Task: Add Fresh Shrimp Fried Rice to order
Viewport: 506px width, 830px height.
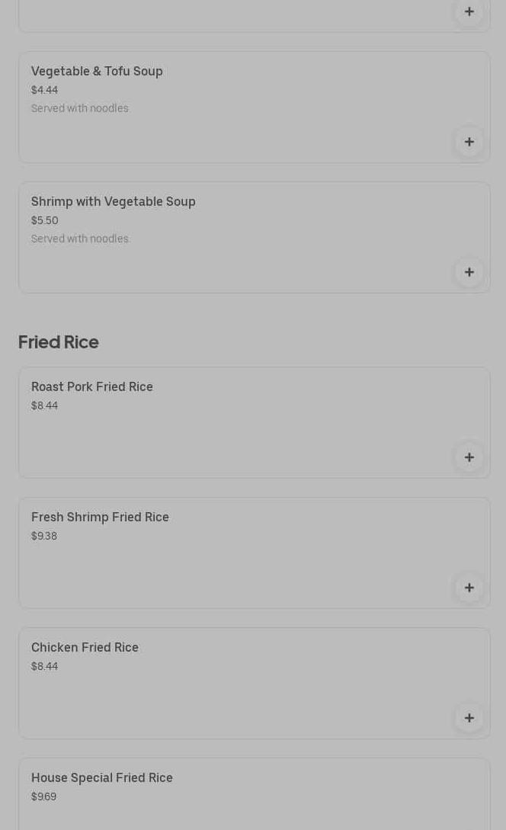Action: coord(469,588)
